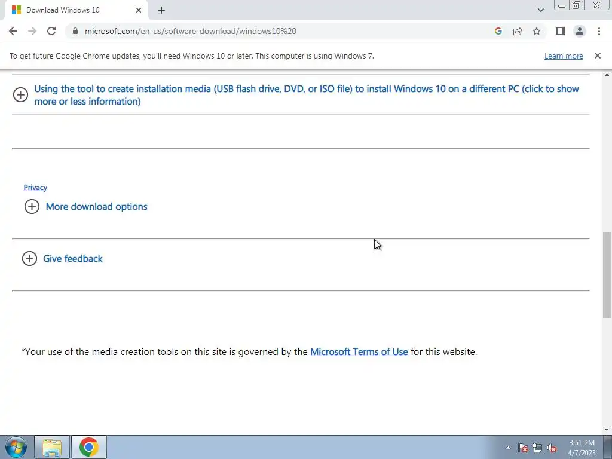Open the Learn more link in the infobar

coord(564,56)
